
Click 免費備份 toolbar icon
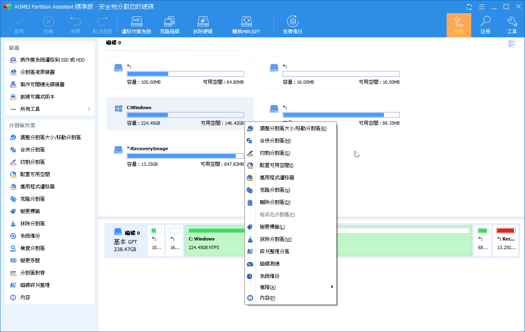point(292,25)
